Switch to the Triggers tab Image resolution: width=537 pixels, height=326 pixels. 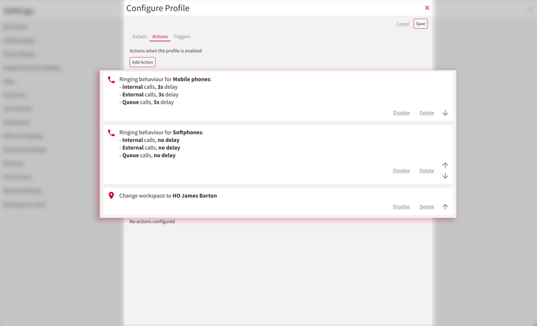pos(182,37)
